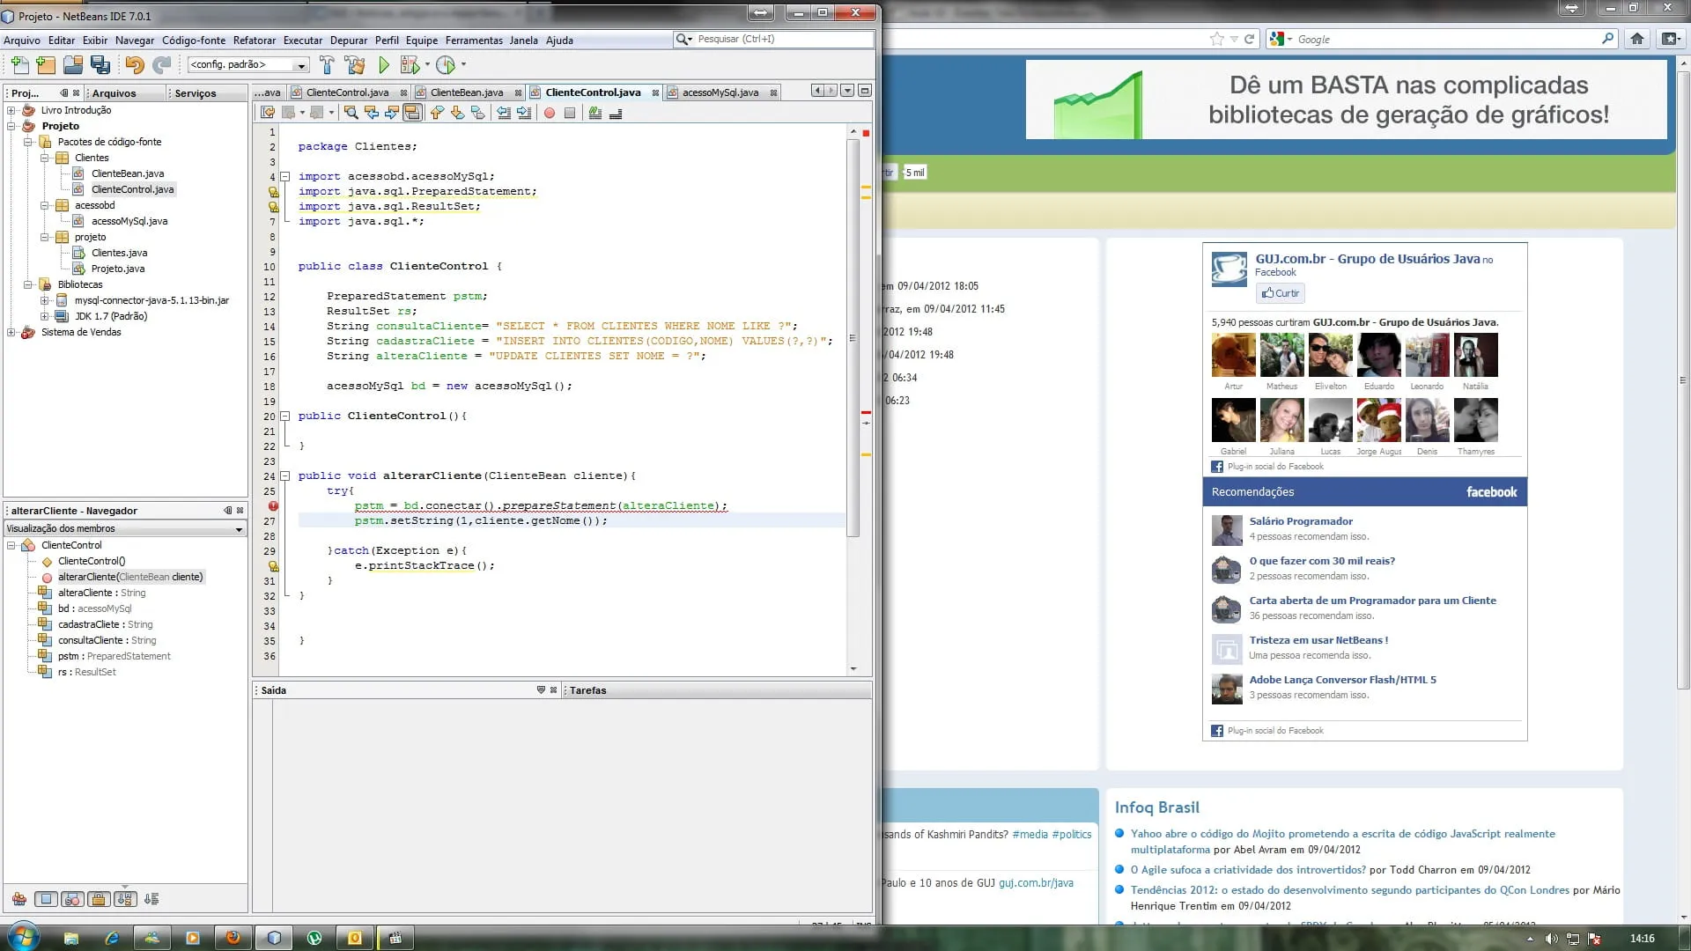Click the Build Project hammer icon

click(327, 64)
